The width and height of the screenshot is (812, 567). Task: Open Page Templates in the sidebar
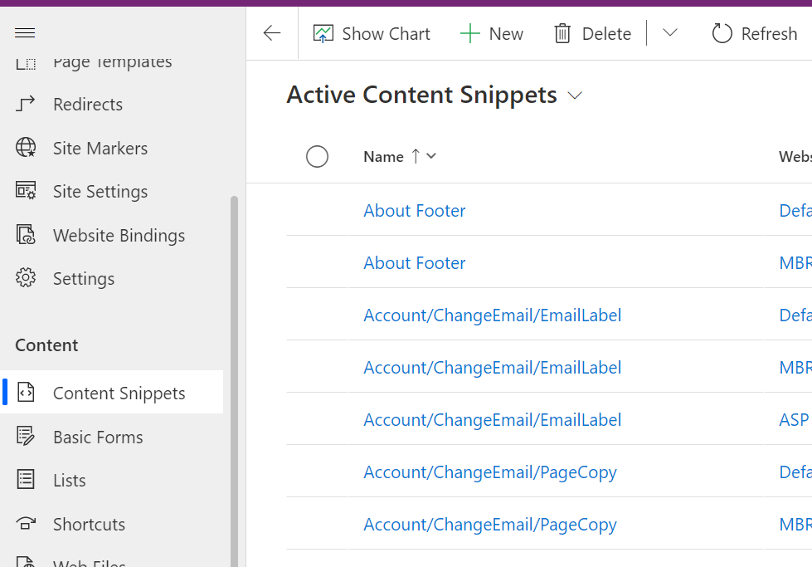112,63
